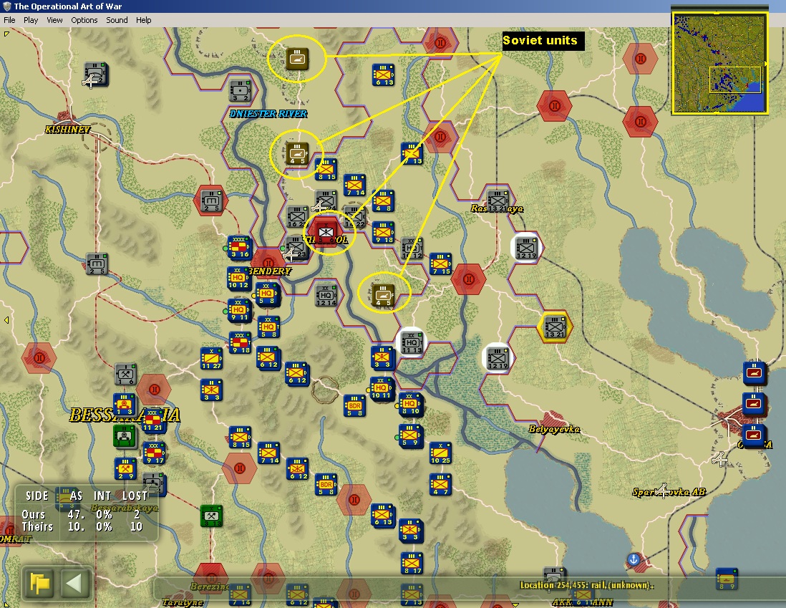Select the yellow-highlighted gray unit 13-21
Screen dimensions: 786x608
554,327
